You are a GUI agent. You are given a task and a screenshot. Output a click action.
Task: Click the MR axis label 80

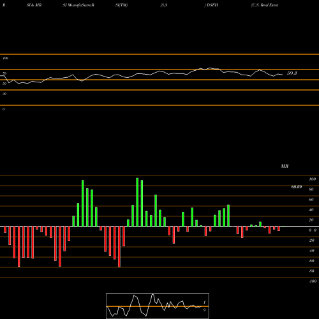click(x=311, y=189)
